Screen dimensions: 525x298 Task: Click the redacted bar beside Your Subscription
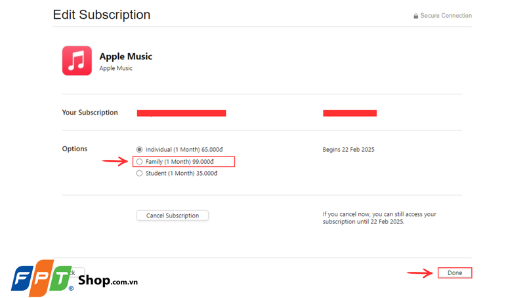tap(181, 113)
